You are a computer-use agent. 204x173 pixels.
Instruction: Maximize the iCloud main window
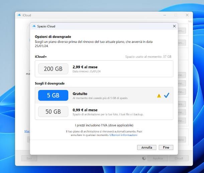(x=176, y=15)
